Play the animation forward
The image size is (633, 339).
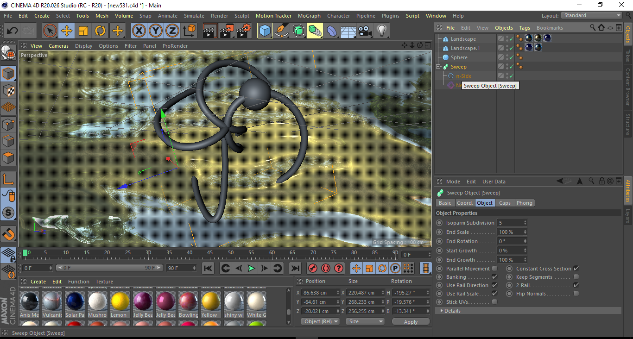(251, 268)
